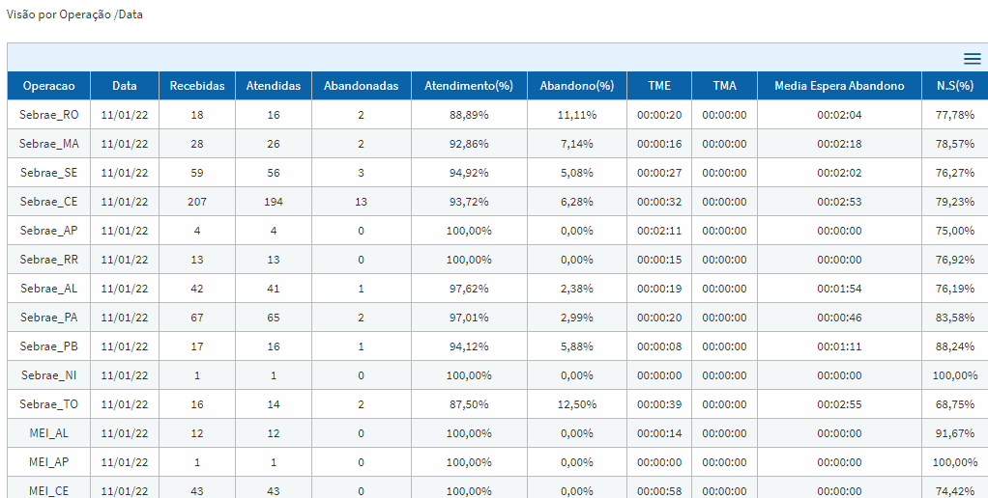988x498 pixels.
Task: Click the Media Espera value 00:02:04
Action: (839, 115)
